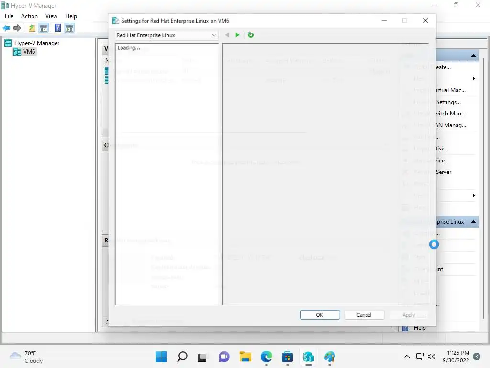Image resolution: width=490 pixels, height=368 pixels.
Task: Click OK in the Settings dialog
Action: (x=320, y=315)
